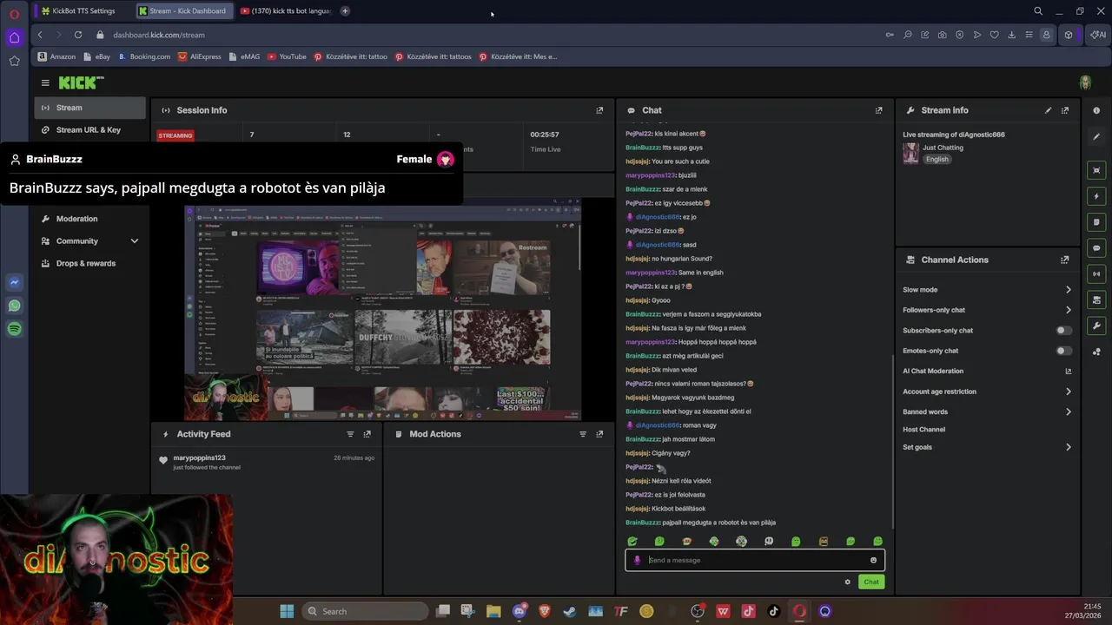
Task: Pop out the Chat panel
Action: point(878,110)
